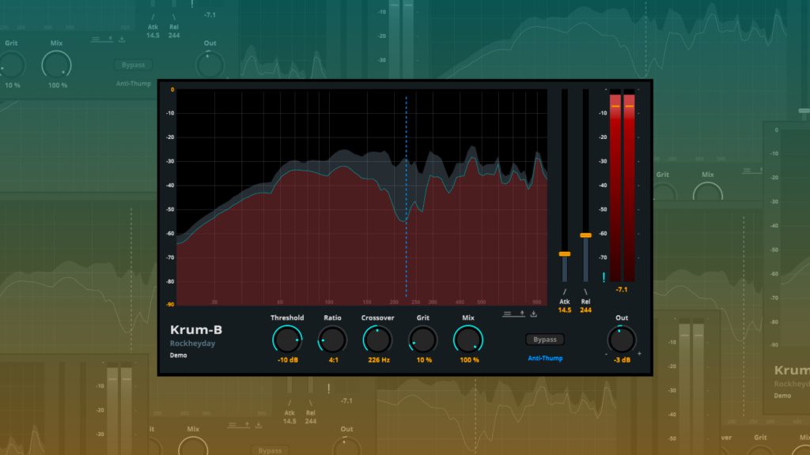Click the orange "-7.1" peak readout below the meter

[622, 289]
